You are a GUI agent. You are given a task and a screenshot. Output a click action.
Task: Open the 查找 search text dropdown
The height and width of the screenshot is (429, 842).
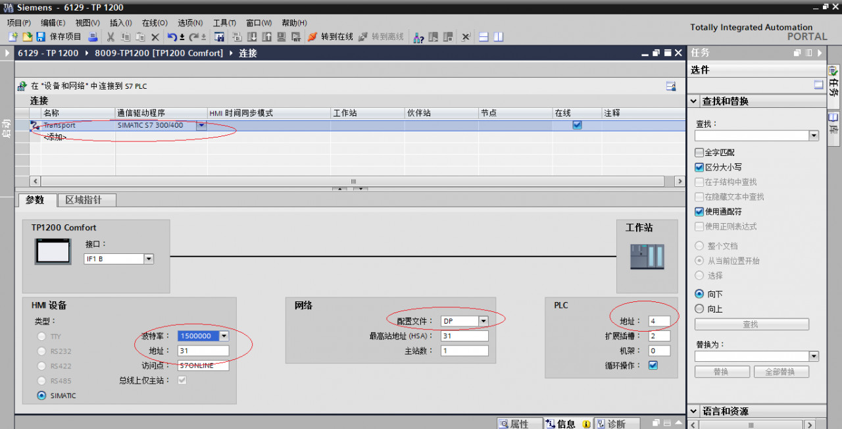tap(814, 136)
